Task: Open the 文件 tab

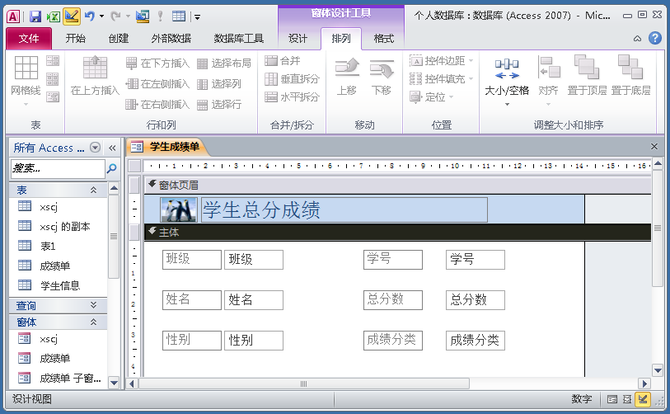Action: click(29, 39)
